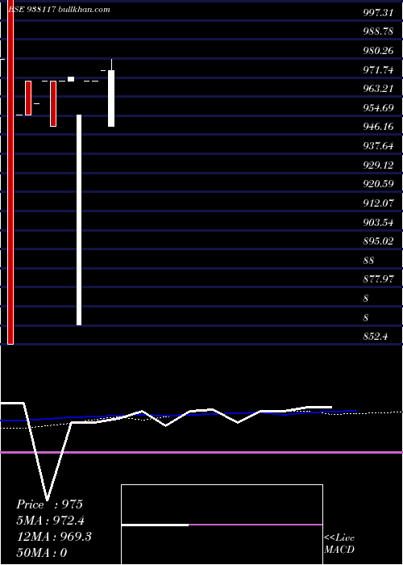This screenshot has width=403, height=565.
Task: Click the 937.64 price axis label
Action: 378,146
